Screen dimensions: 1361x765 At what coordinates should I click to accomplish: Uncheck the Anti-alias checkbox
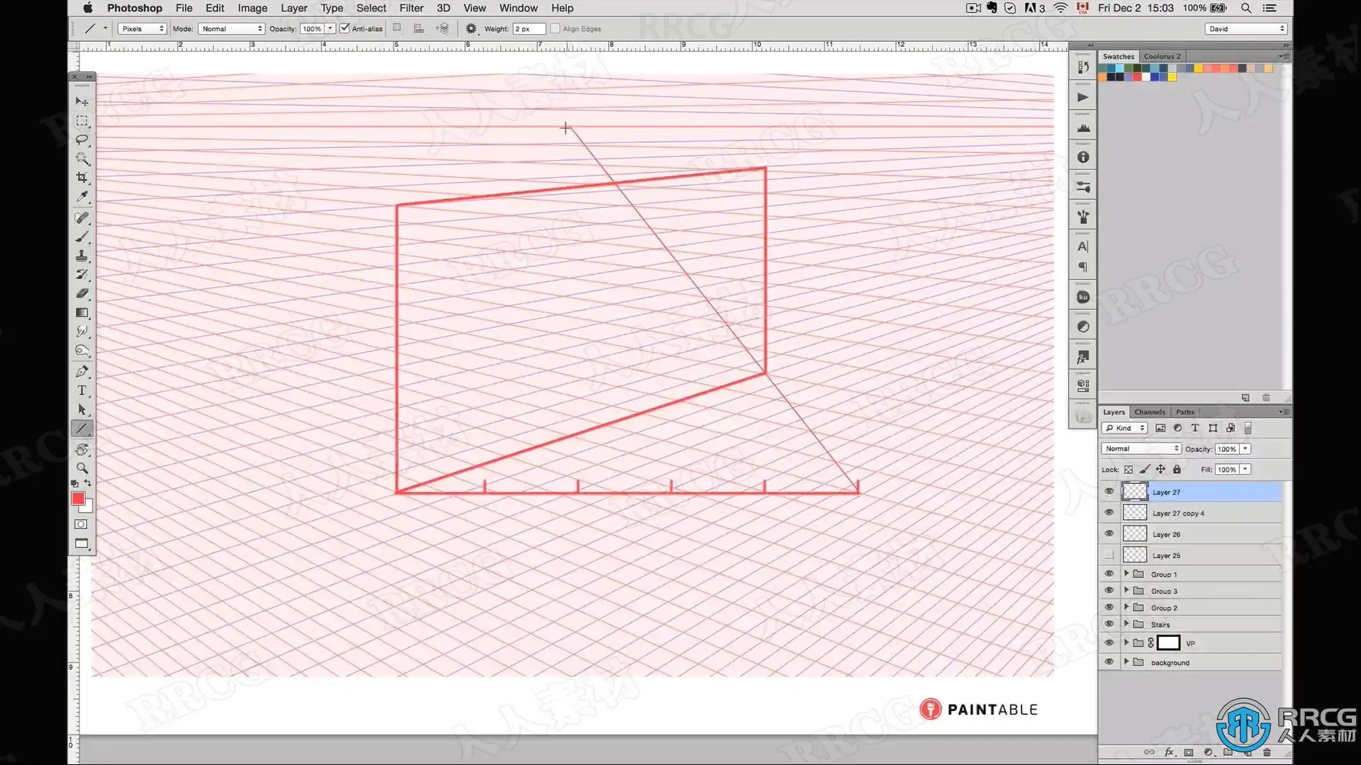pos(345,28)
